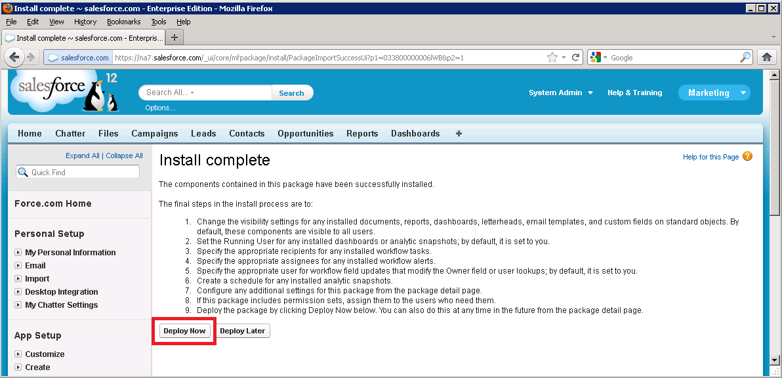
Task: Expand My Personal Information tree item
Action: click(18, 253)
